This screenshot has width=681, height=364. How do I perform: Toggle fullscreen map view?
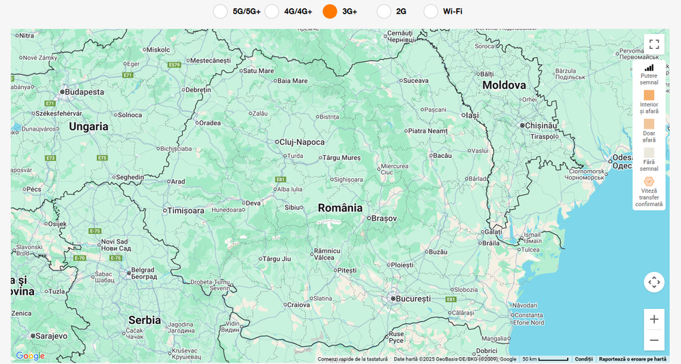(654, 45)
